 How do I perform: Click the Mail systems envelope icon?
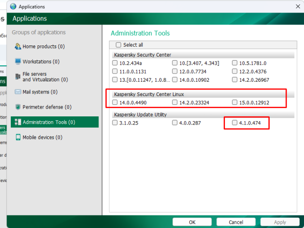[x=18, y=92]
